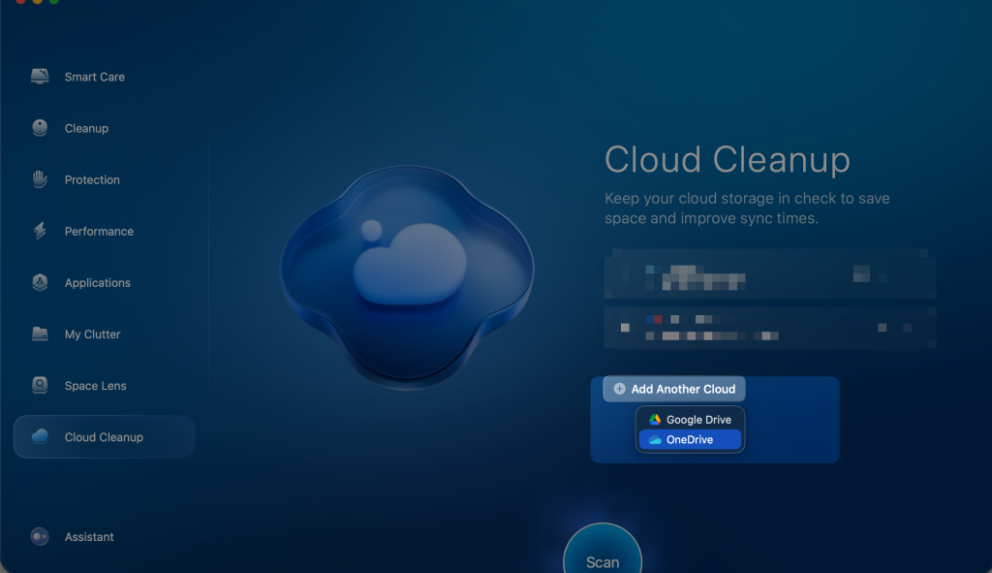The height and width of the screenshot is (573, 992).
Task: Select the Applications sidebar icon
Action: [x=39, y=282]
